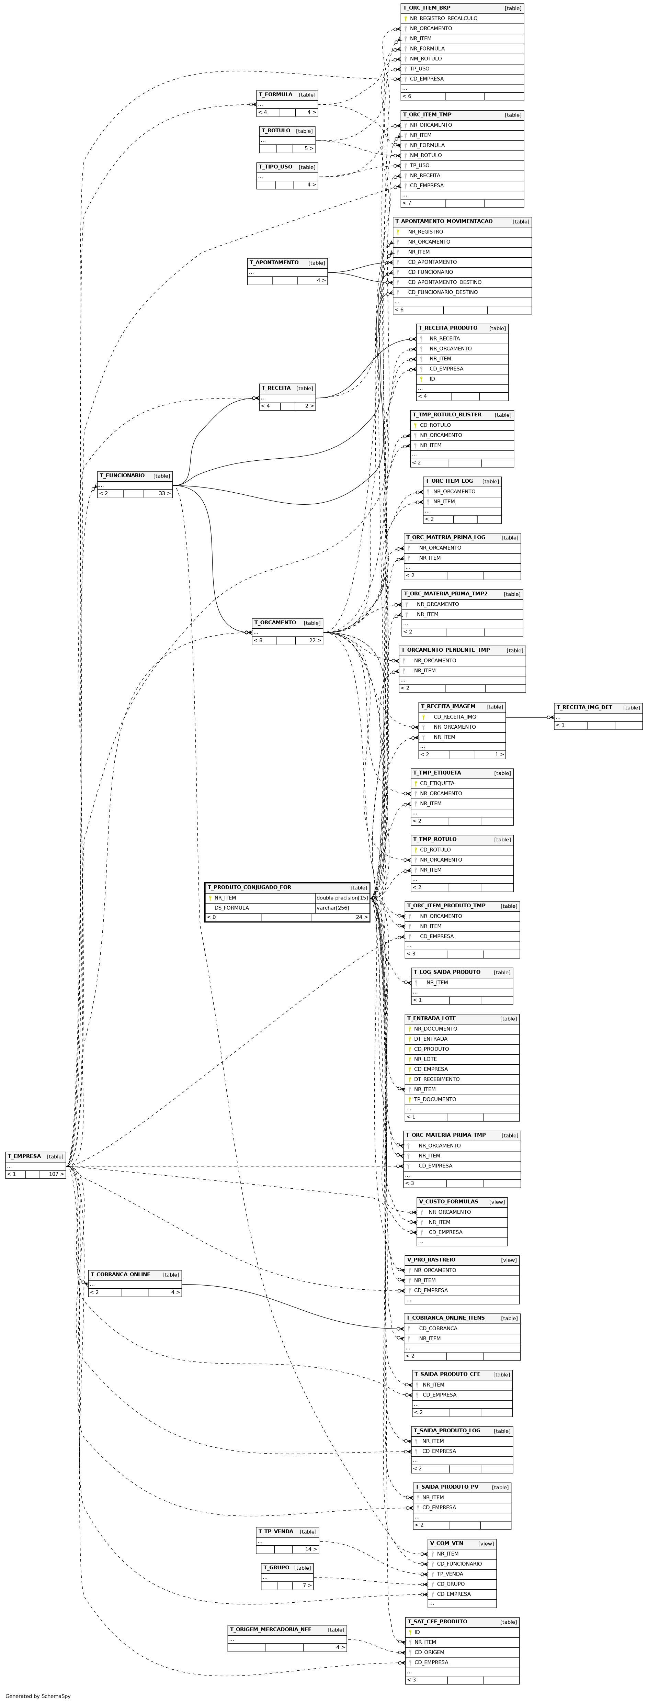Expand the hidden columns of T_RECEITA_IMG_DET

coord(598,717)
